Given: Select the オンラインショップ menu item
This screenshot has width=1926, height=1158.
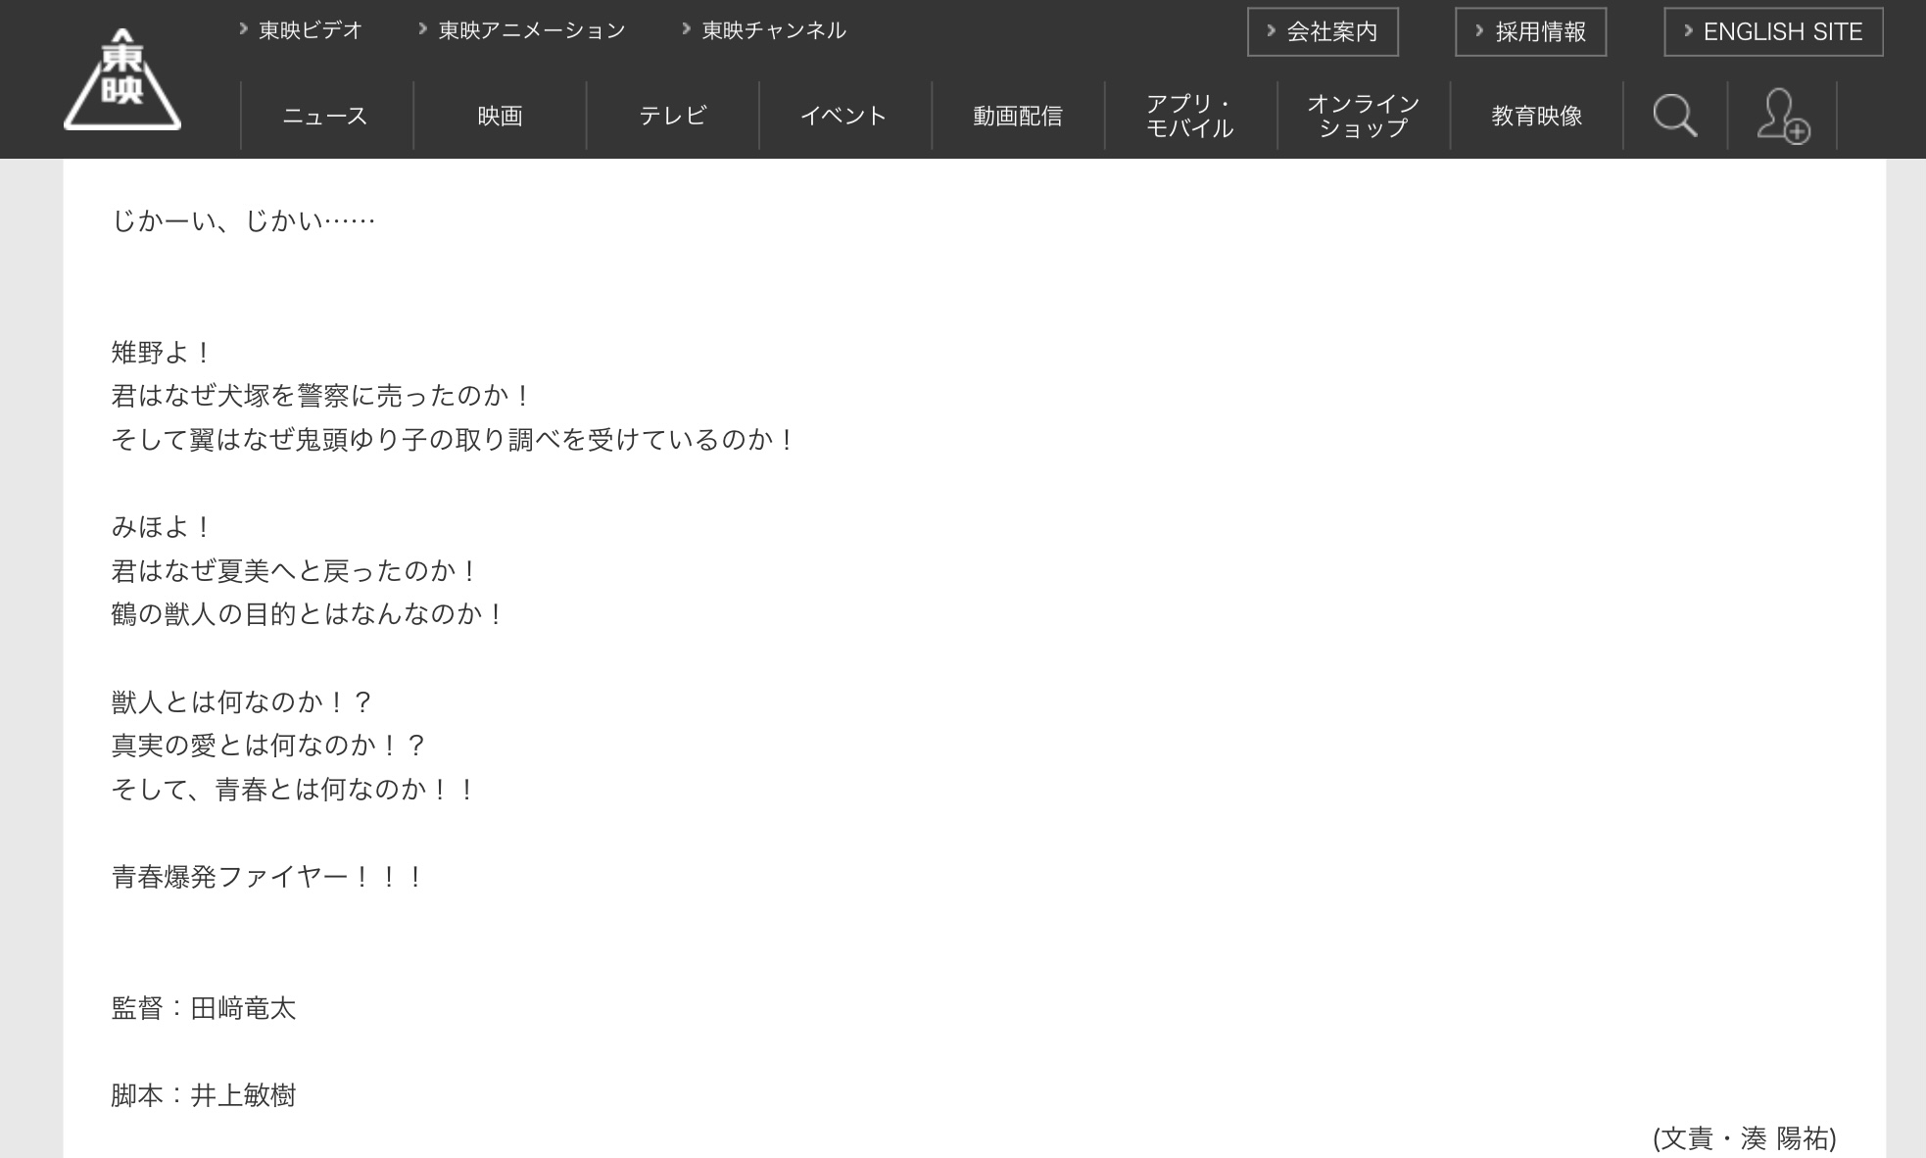Looking at the screenshot, I should tap(1364, 116).
